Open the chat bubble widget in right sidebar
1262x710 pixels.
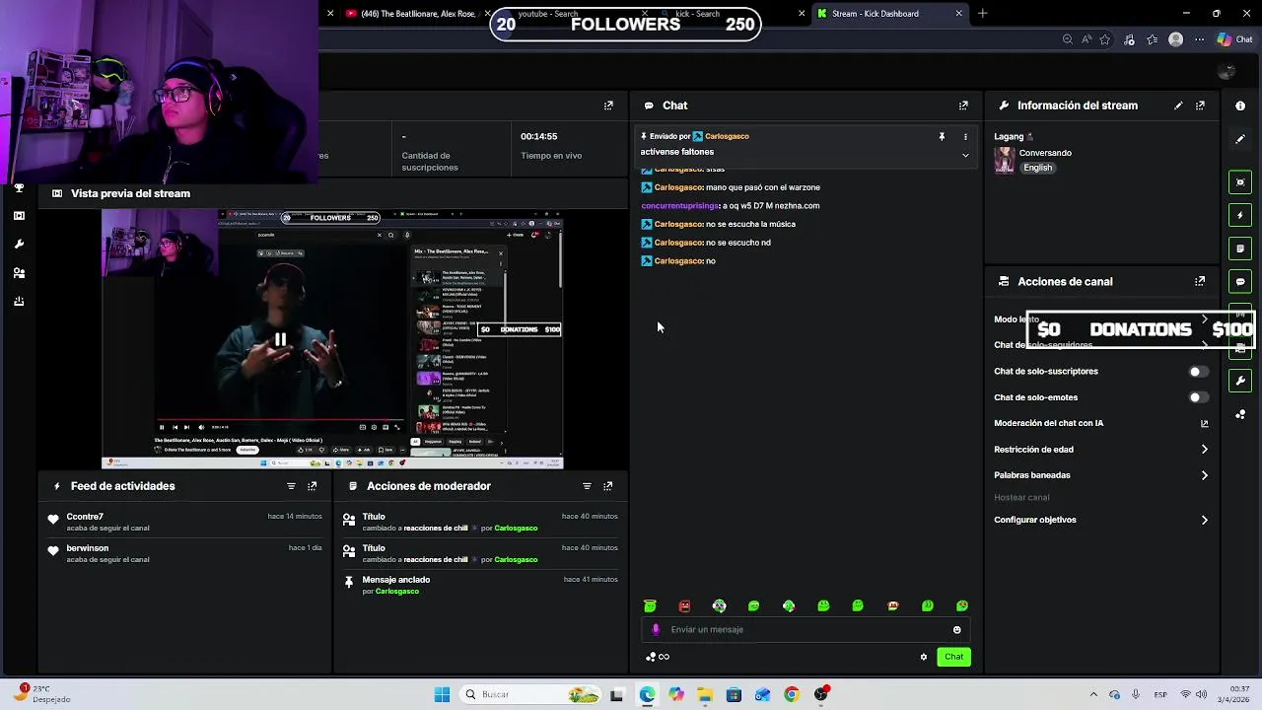tap(1240, 281)
